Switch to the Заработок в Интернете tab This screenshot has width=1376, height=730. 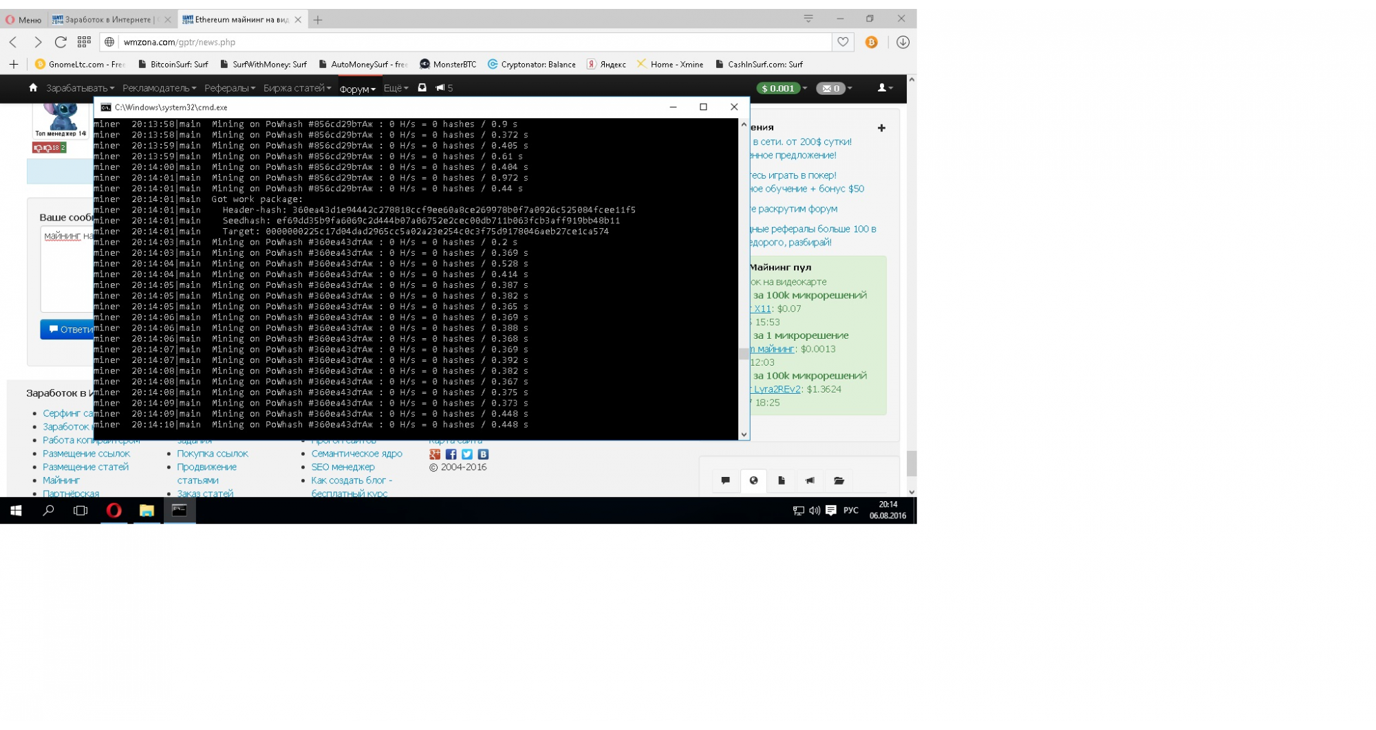[110, 20]
